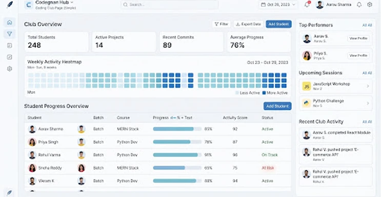
Task: Sort by the Activity Score header
Action: coord(235,117)
